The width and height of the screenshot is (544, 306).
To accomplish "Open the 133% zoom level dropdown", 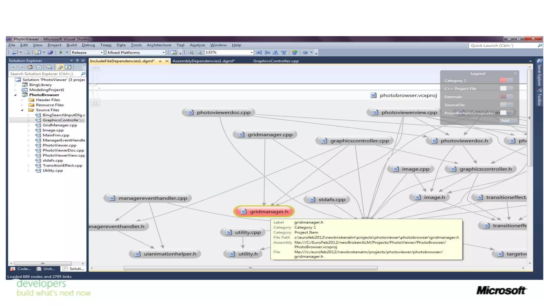I will [251, 53].
